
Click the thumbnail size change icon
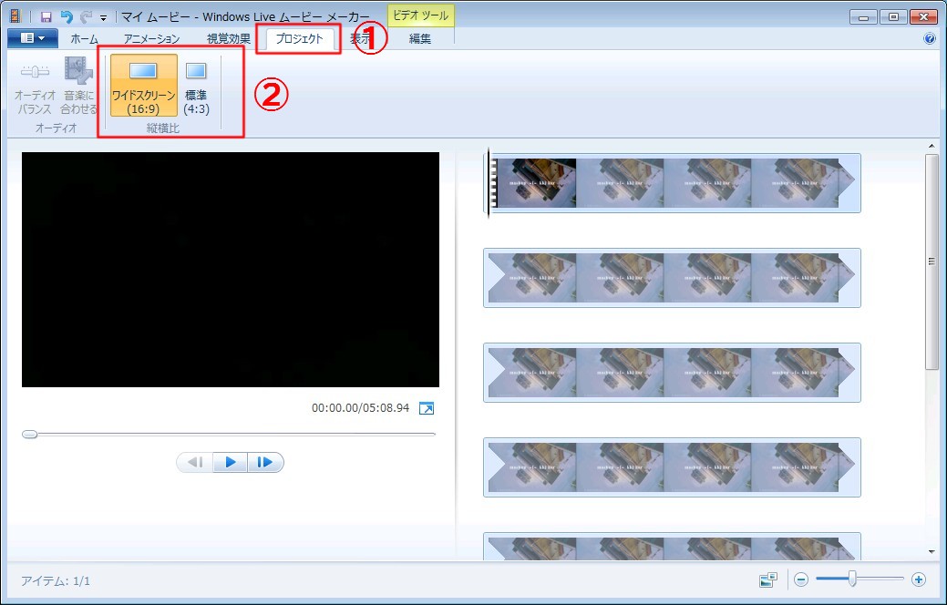(x=767, y=579)
